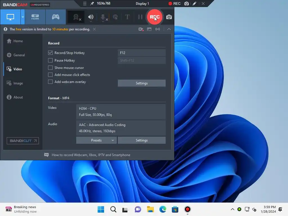The image size is (288, 216).
Task: Click the speaker sound icon
Action: pos(91,17)
